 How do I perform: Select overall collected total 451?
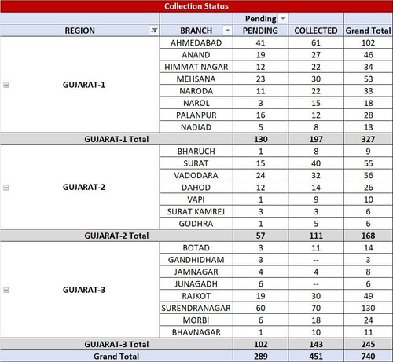tap(316, 356)
